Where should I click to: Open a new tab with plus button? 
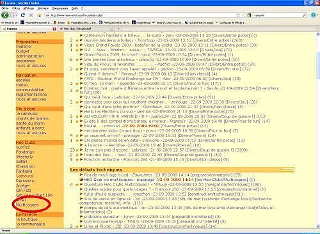118,29
